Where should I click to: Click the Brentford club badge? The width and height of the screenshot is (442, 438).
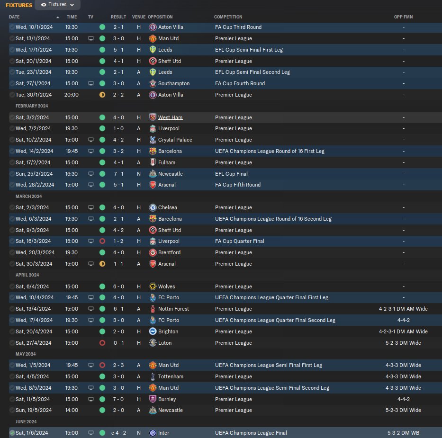click(x=153, y=252)
